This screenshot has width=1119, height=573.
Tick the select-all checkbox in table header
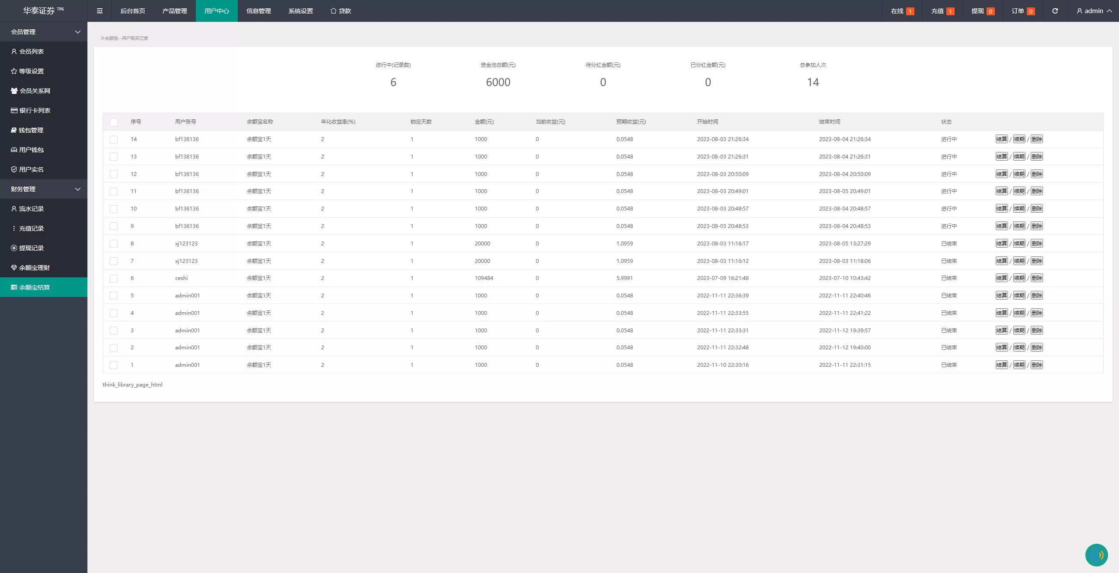click(114, 122)
